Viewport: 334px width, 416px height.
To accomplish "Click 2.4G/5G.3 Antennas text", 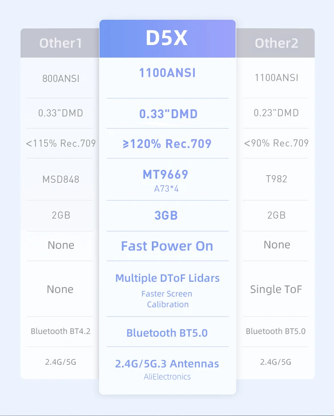I will [167, 364].
